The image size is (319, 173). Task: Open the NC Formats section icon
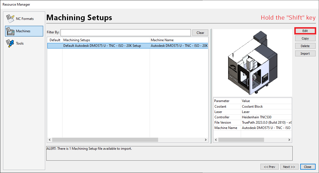(x=10, y=19)
